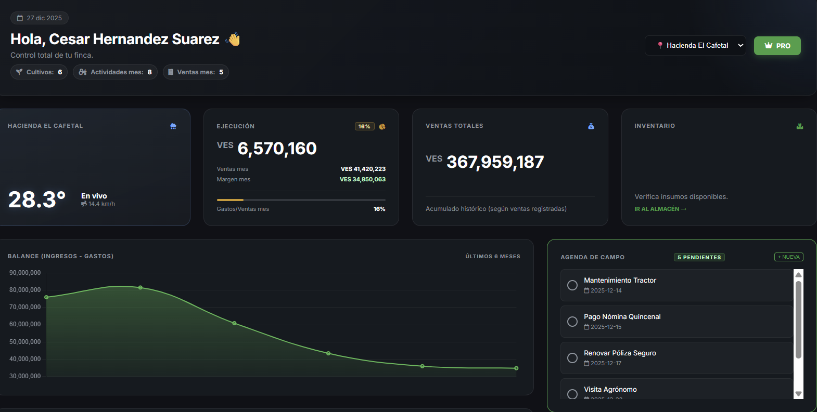Click the inventory boxes icon
Viewport: 817px width, 412px height.
(800, 126)
